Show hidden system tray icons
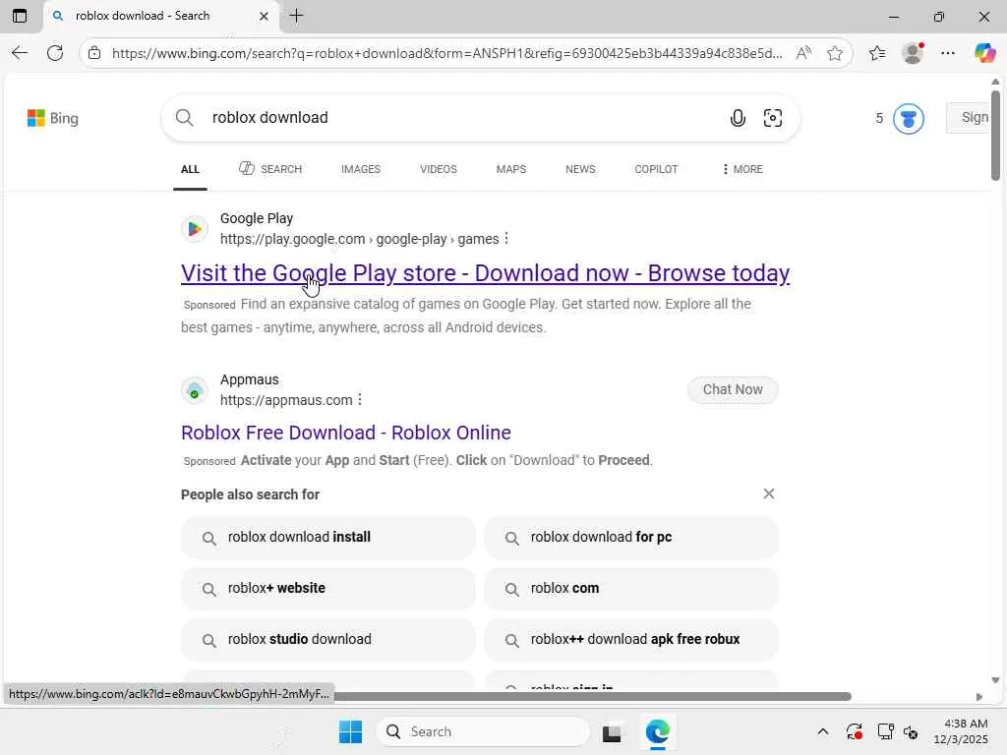 pyautogui.click(x=823, y=731)
